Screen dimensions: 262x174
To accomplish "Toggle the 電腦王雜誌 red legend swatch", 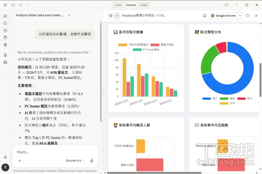I will [155, 45].
